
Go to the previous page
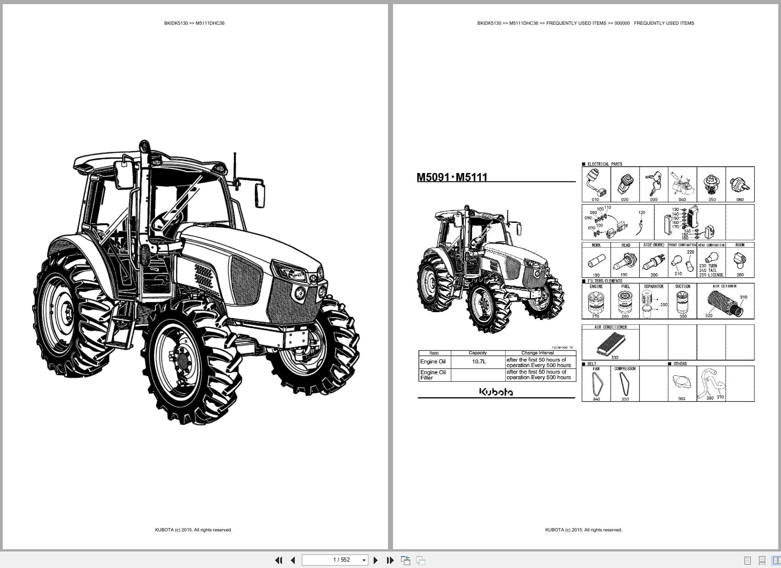pyautogui.click(x=293, y=560)
